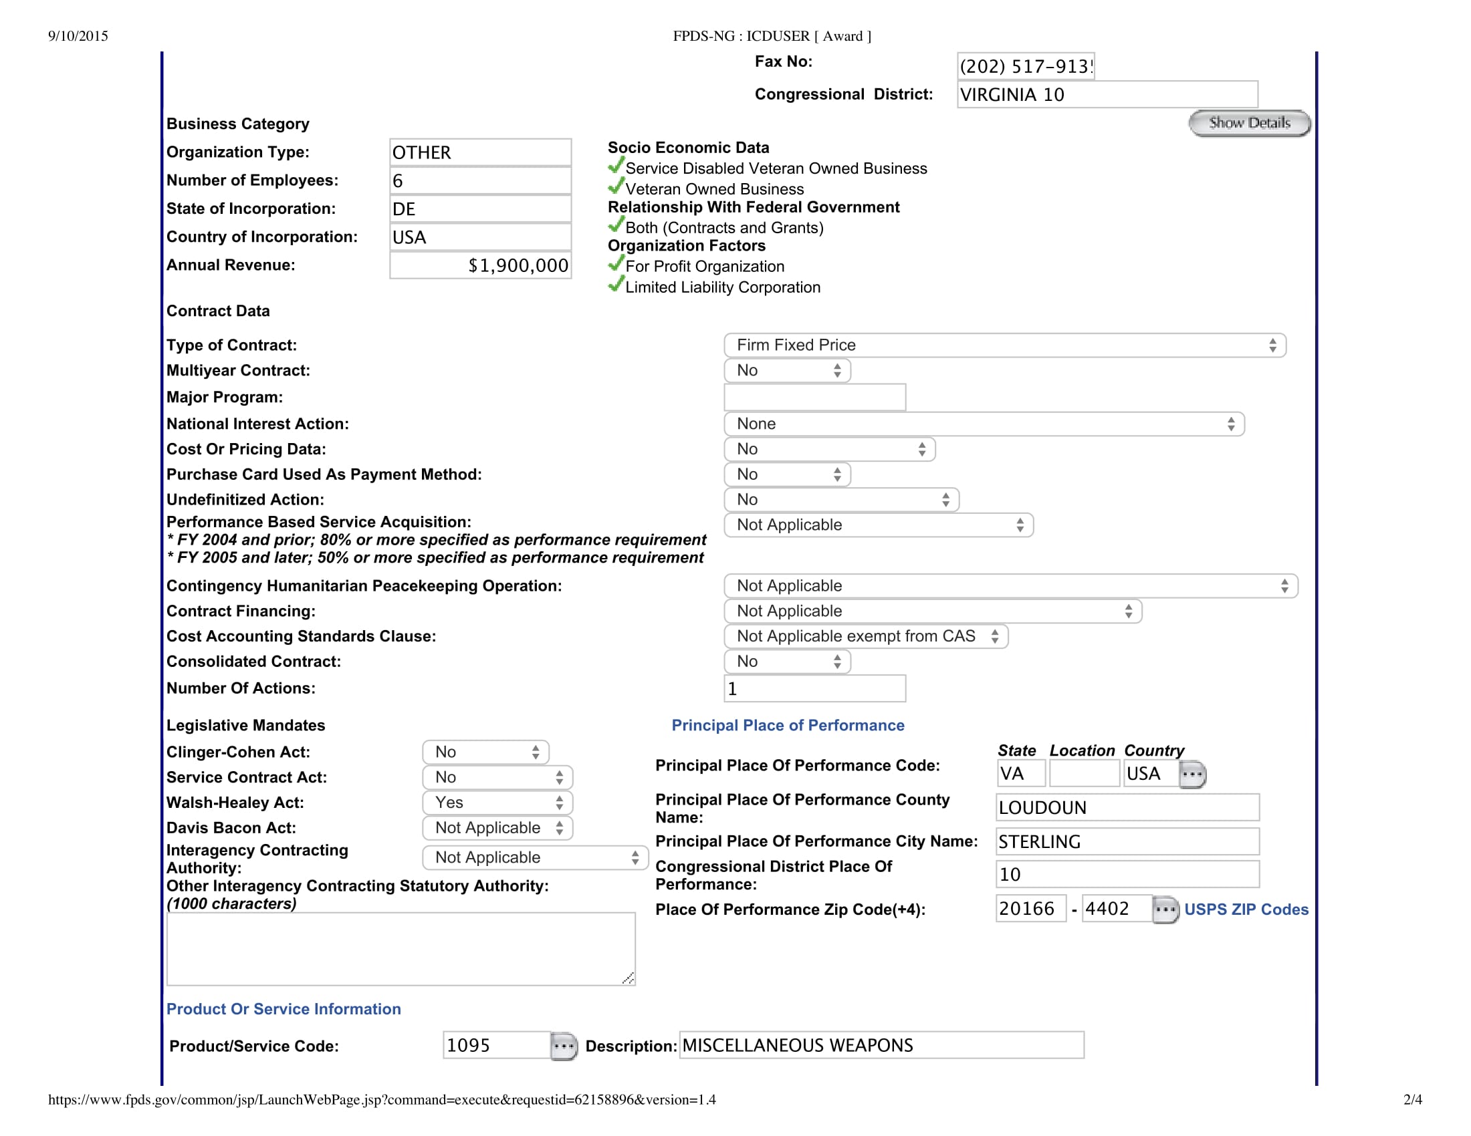Click the Other Interagency Contracting Statutory Authority textarea
Screen dimensions: 1471x1136
[401, 949]
